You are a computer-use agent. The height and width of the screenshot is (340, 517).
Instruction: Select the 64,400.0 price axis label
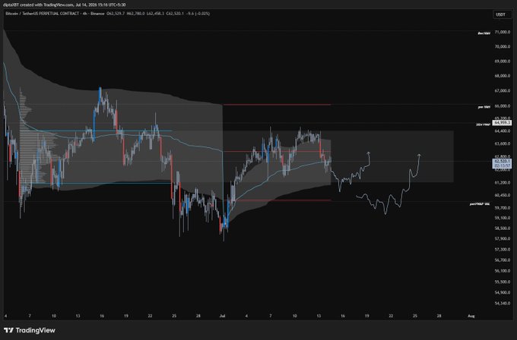point(502,131)
